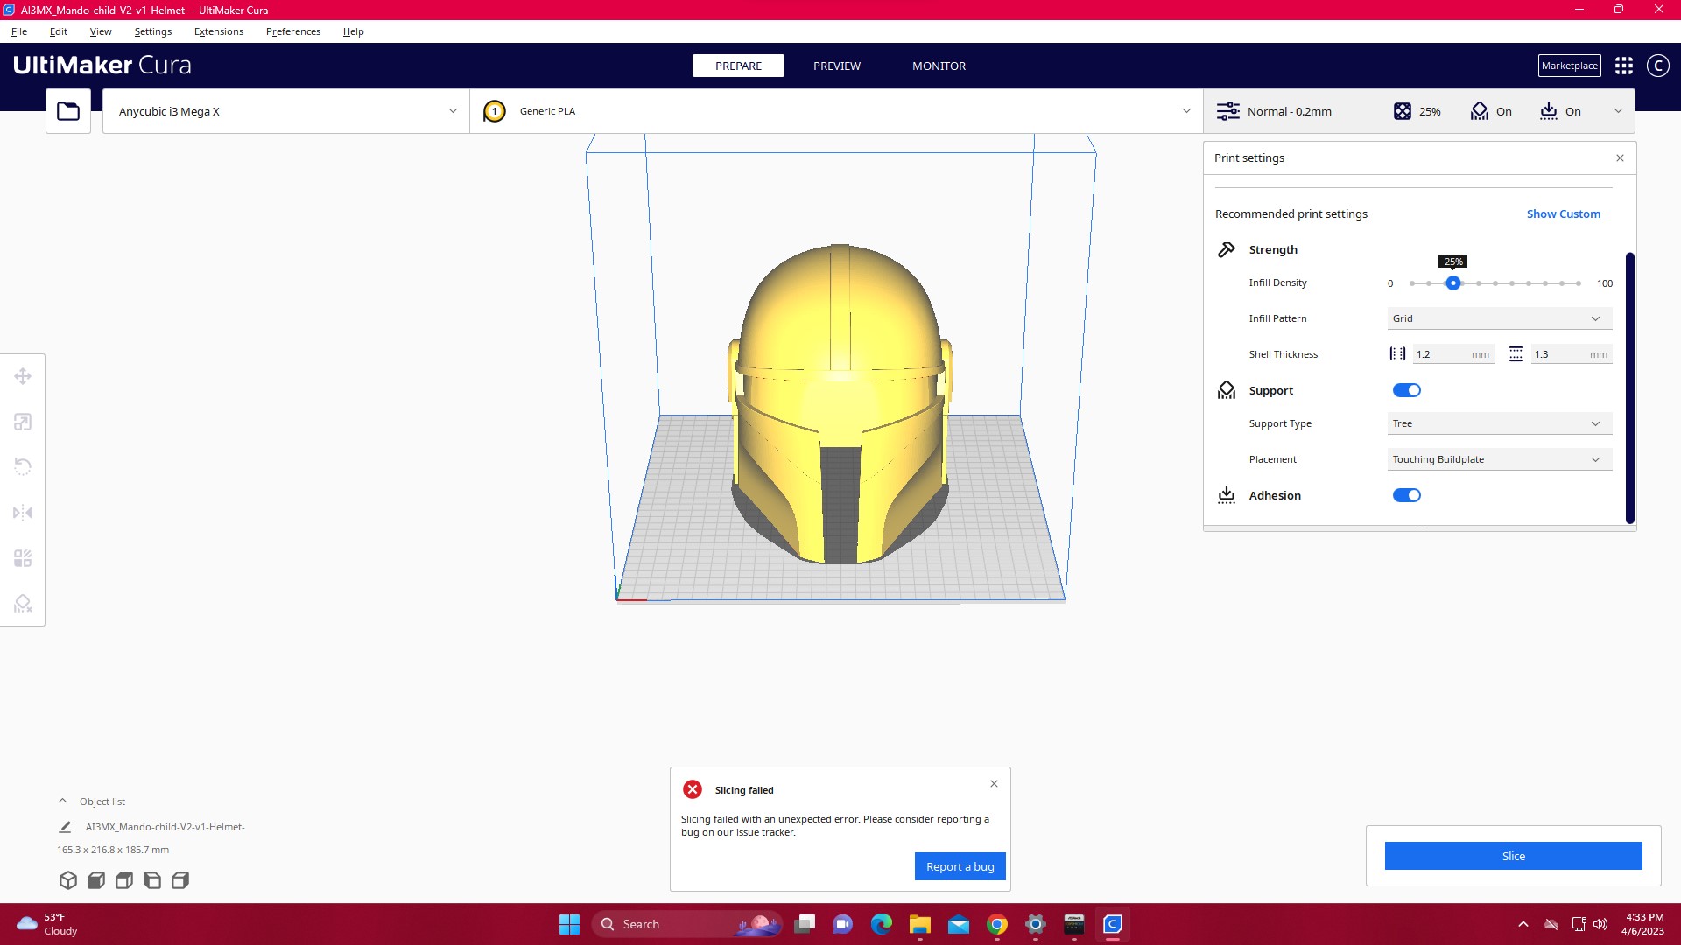Select the Mirror tool
The image size is (1681, 945).
22,512
